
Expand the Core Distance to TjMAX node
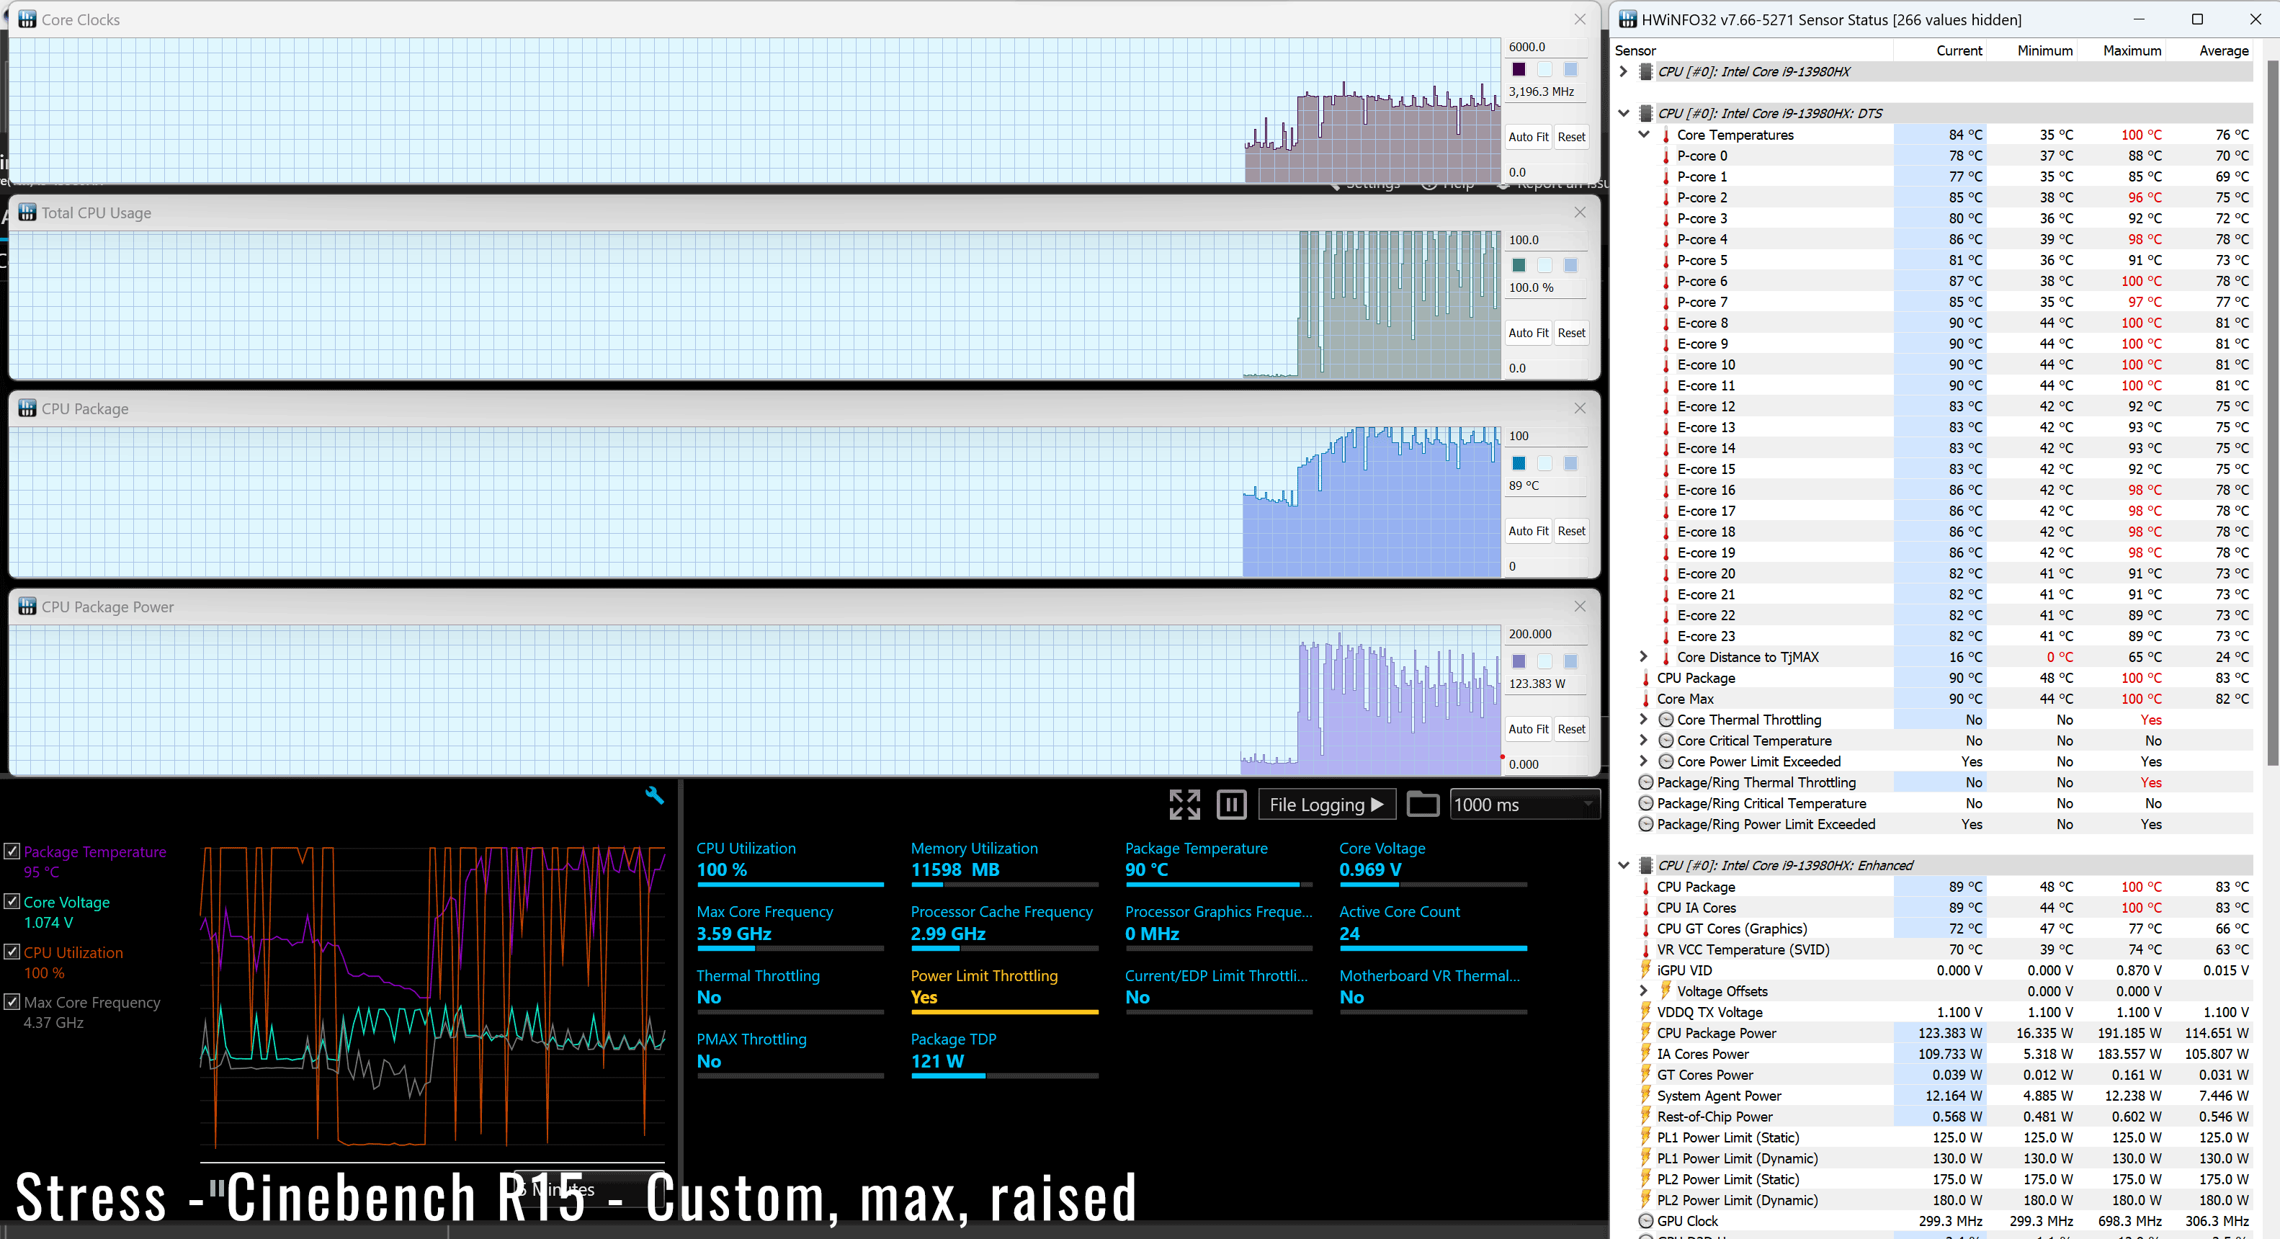1644,657
